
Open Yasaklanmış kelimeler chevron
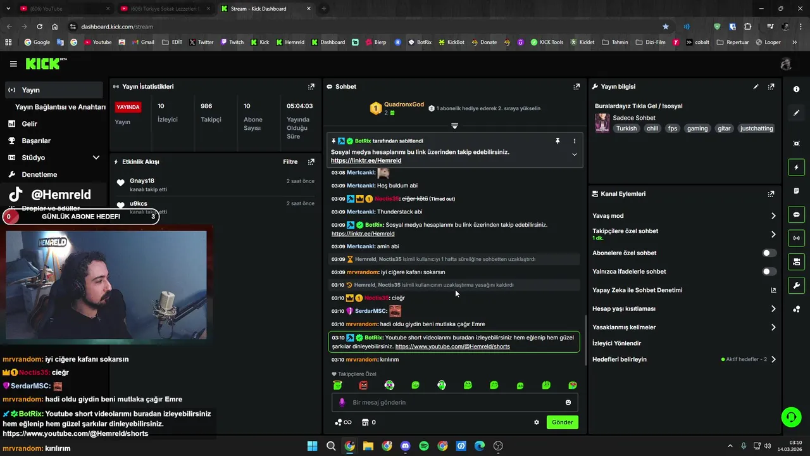click(x=773, y=327)
